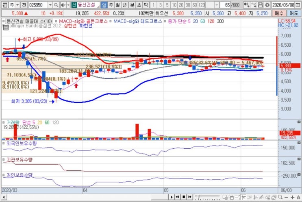This screenshot has width=302, height=202.
Task: Click the play button in chart replay controls
Action: [x=172, y=197]
